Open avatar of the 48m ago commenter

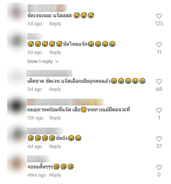[17, 164]
